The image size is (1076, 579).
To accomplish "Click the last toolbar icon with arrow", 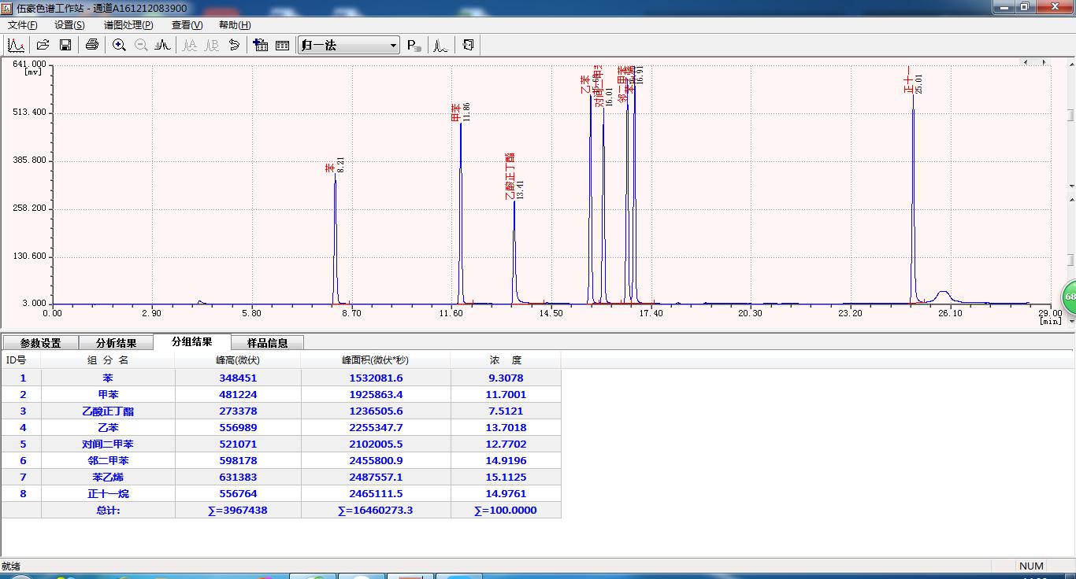I will tap(469, 46).
